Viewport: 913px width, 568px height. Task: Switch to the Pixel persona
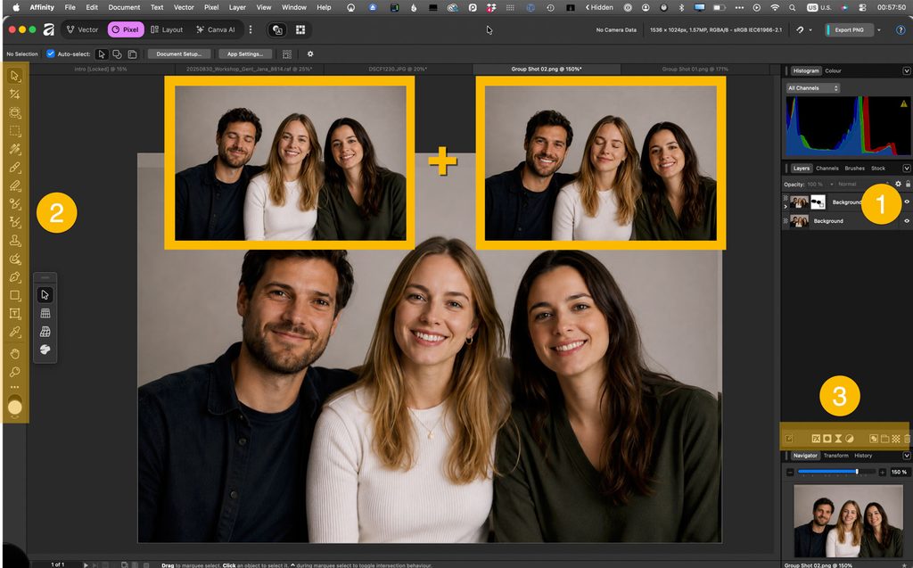[126, 29]
